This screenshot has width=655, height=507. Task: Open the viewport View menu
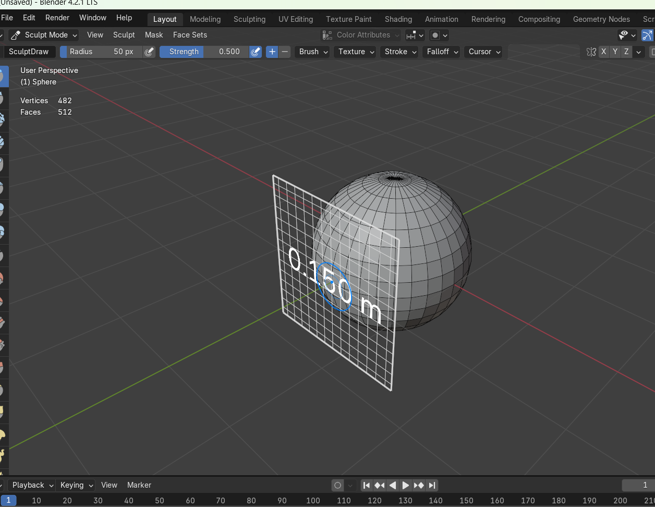click(95, 35)
